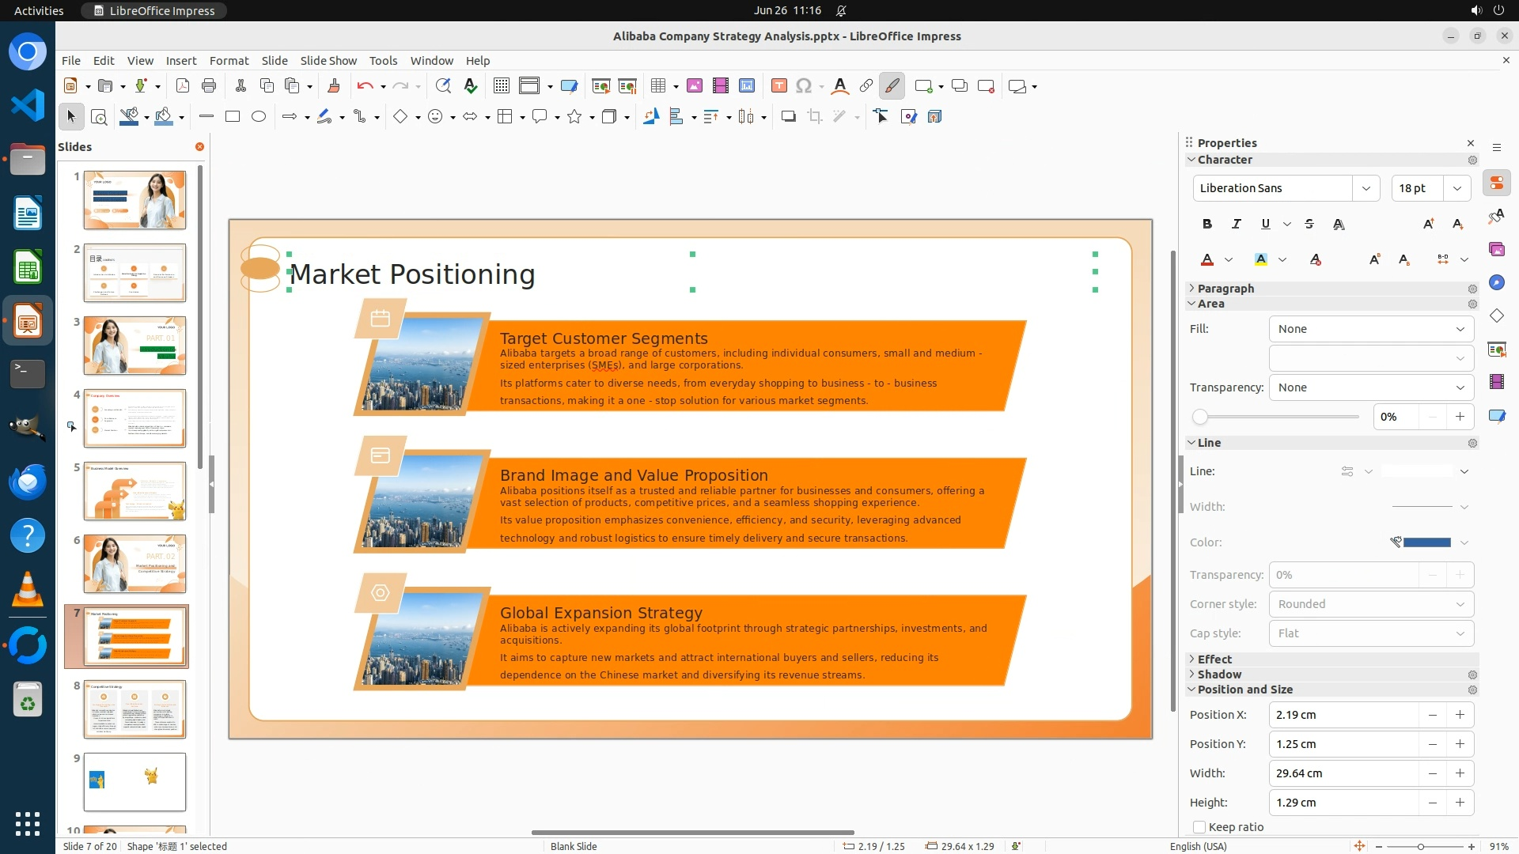The width and height of the screenshot is (1519, 854).
Task: Toggle Bold in Character panel
Action: click(1206, 224)
